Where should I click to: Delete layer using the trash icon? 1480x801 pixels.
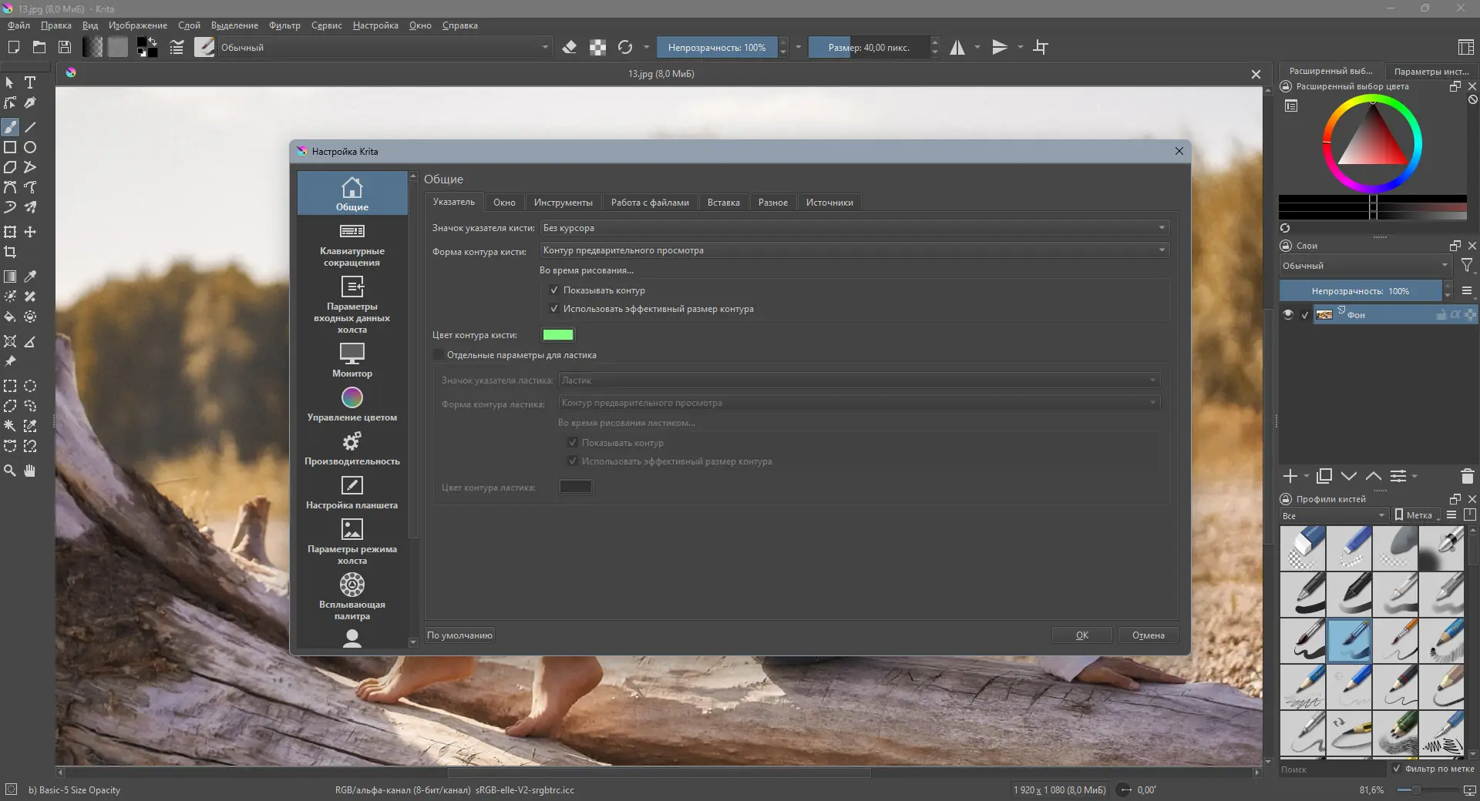tap(1467, 477)
